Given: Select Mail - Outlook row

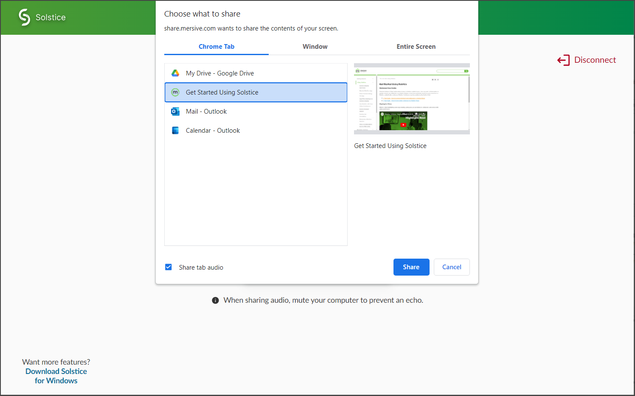Looking at the screenshot, I should coord(256,112).
